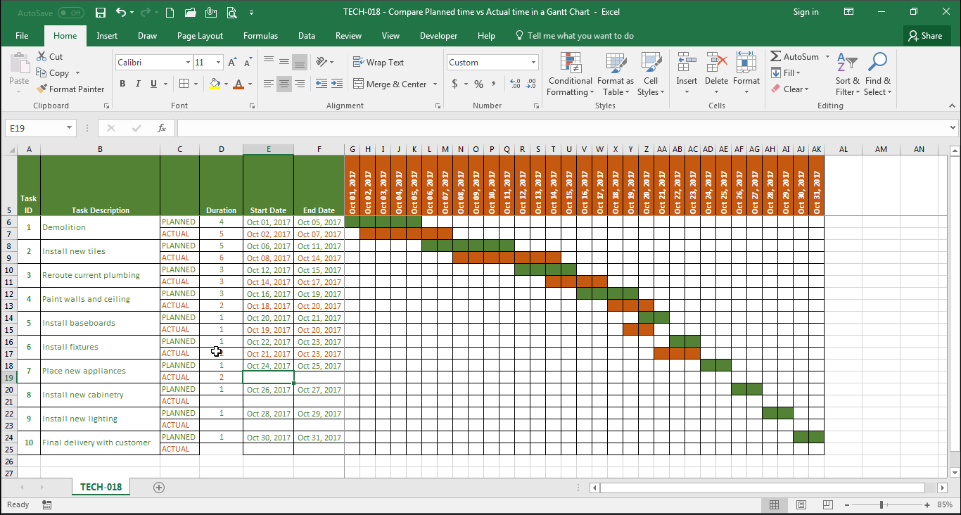Select cell with Oct 24, 2017 start date
The height and width of the screenshot is (515, 961).
tap(268, 366)
